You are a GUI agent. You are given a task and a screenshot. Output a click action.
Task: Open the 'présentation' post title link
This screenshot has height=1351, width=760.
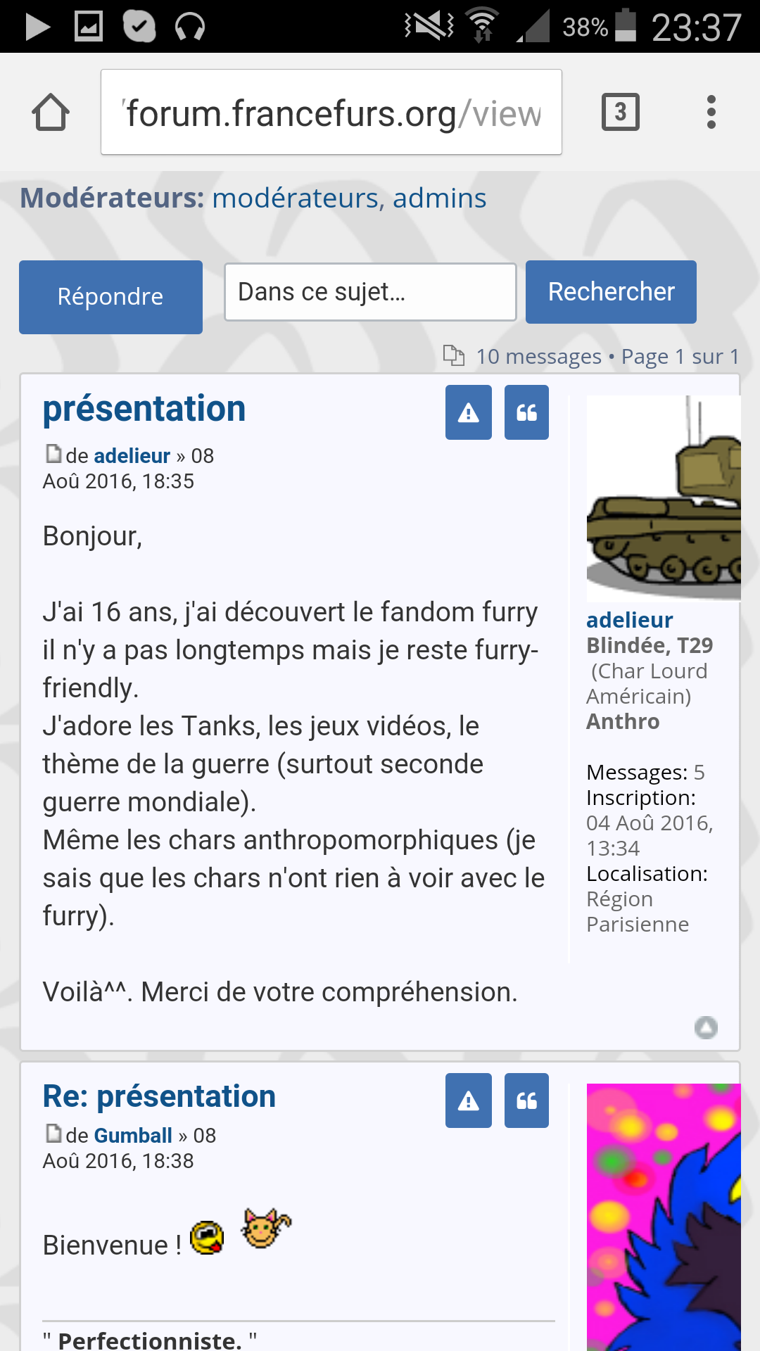tap(144, 409)
